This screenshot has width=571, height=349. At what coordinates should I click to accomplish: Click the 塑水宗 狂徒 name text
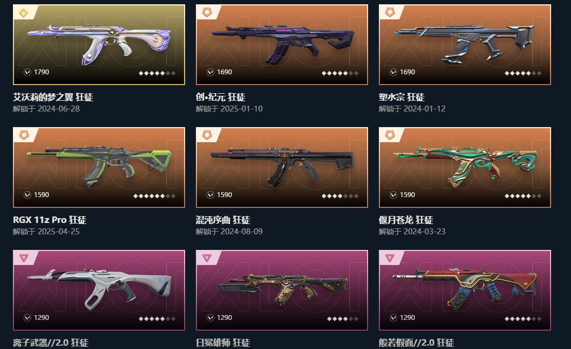pos(401,97)
